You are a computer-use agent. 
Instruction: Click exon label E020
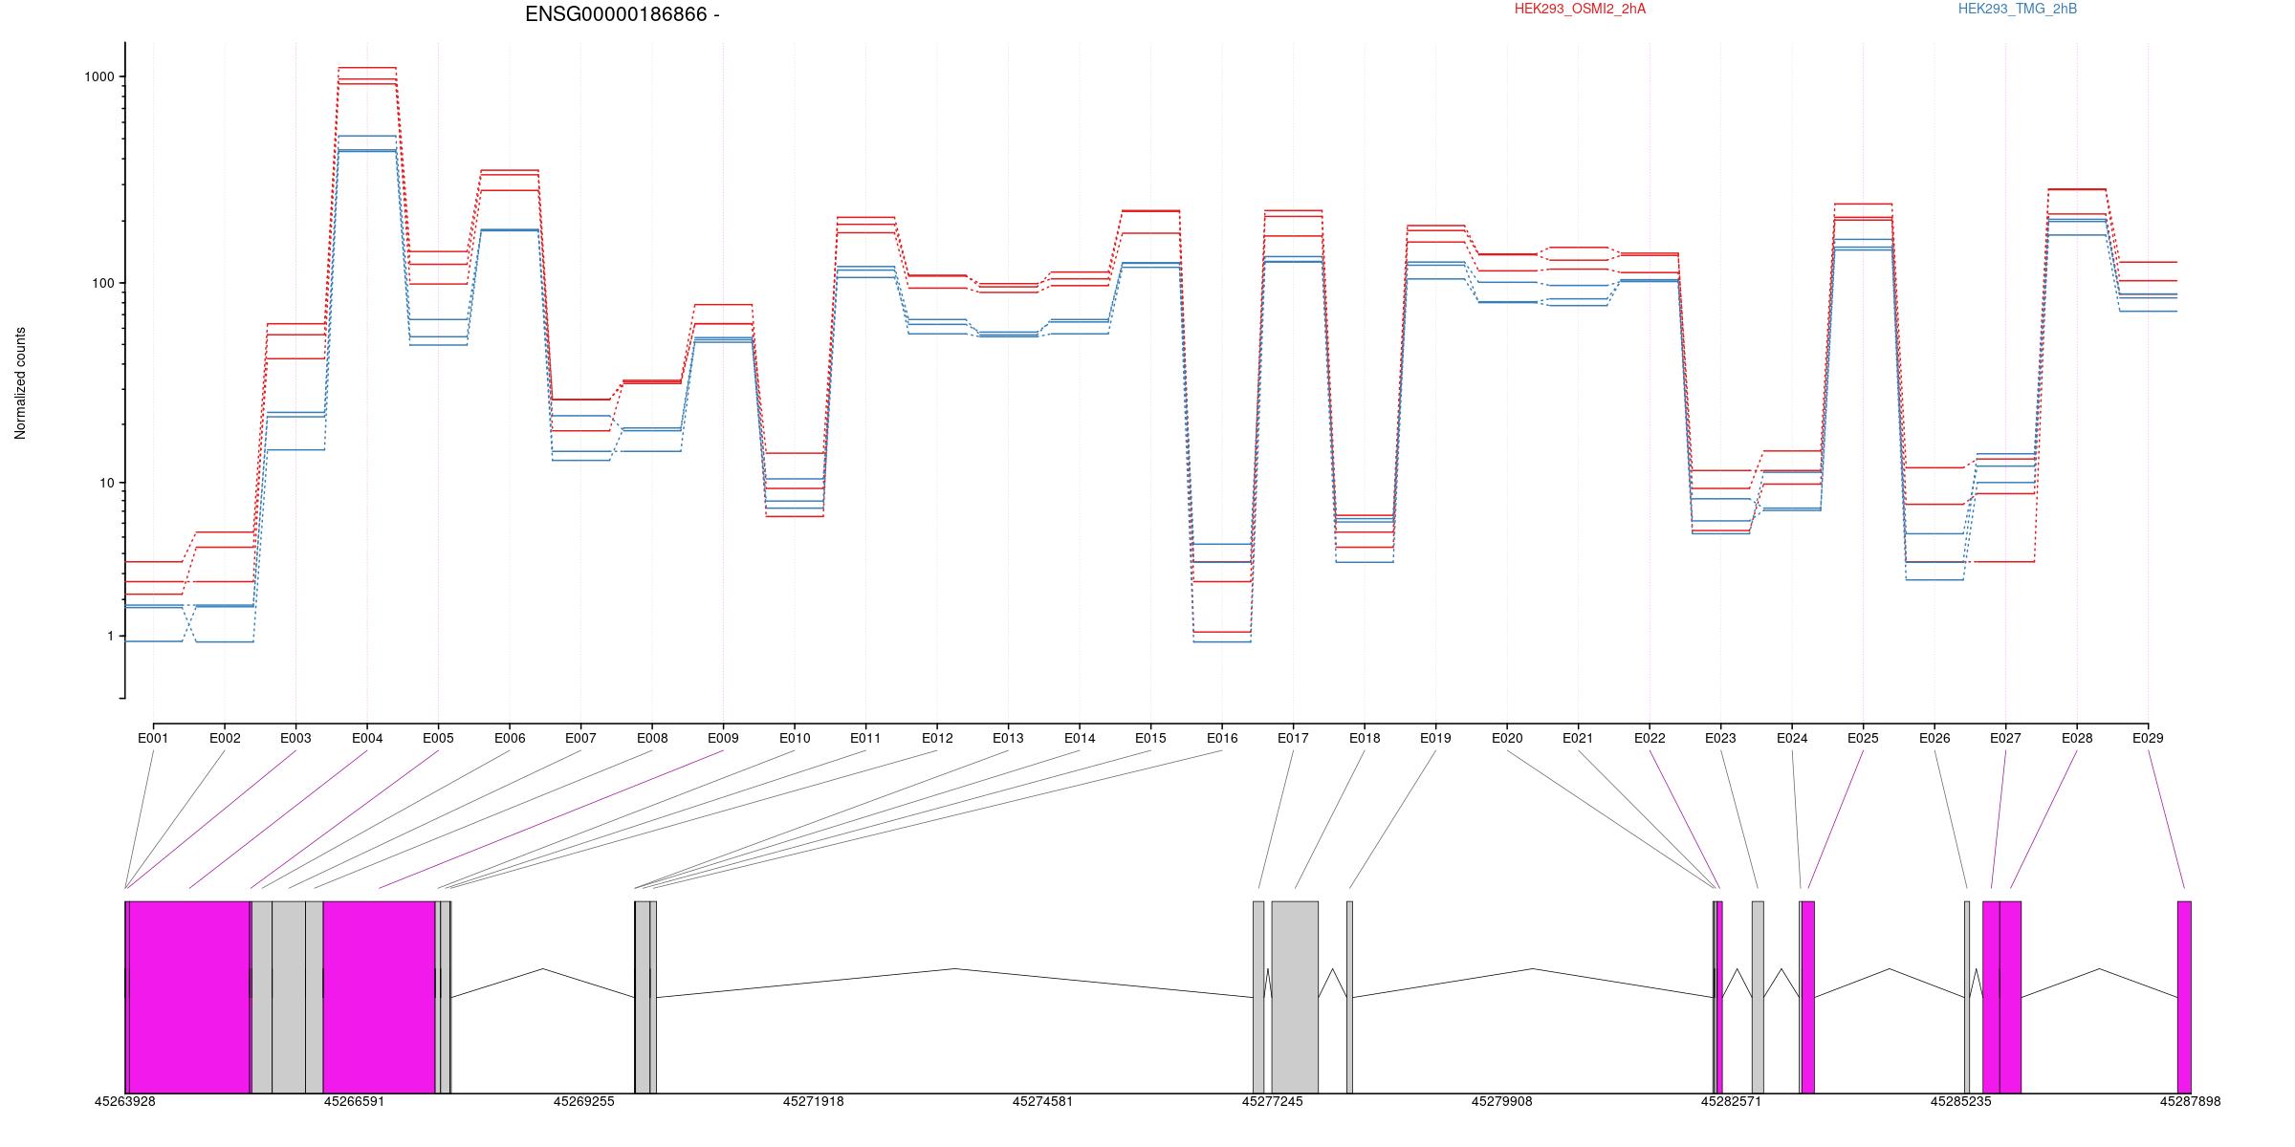[x=1507, y=738]
